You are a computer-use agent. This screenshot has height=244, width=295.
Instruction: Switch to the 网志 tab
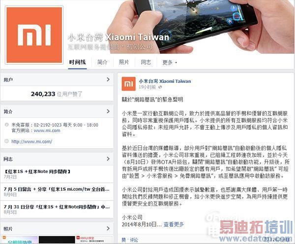(x=146, y=62)
